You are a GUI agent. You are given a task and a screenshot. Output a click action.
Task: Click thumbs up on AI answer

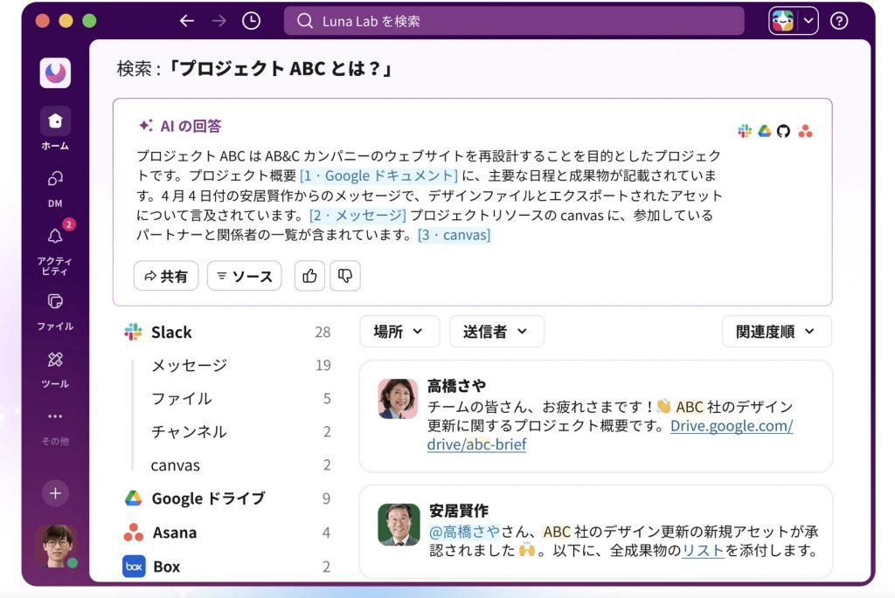309,276
